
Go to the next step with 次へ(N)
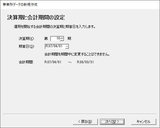(x=112, y=122)
